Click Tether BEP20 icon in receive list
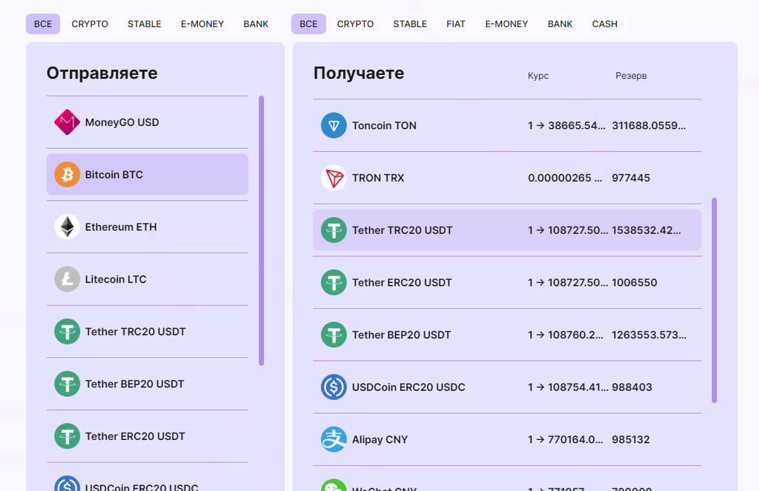759x491 pixels. (334, 335)
